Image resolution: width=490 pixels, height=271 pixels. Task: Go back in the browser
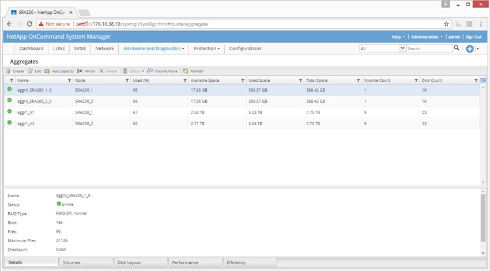tap(9, 24)
